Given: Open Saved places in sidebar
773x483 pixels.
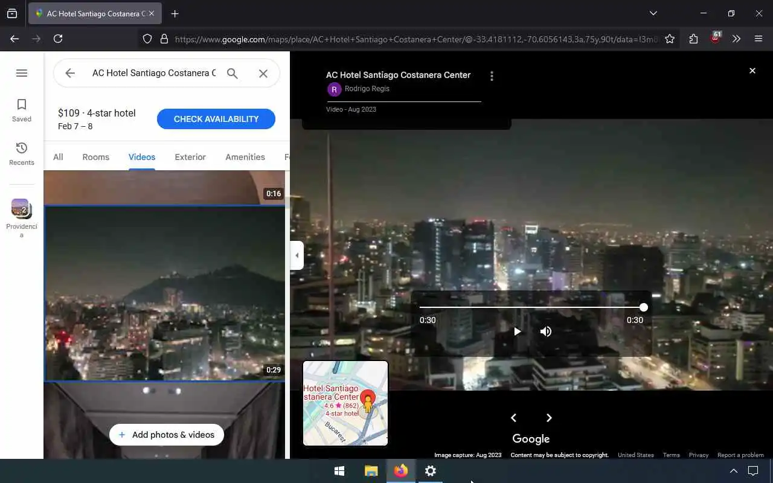Looking at the screenshot, I should click(22, 110).
